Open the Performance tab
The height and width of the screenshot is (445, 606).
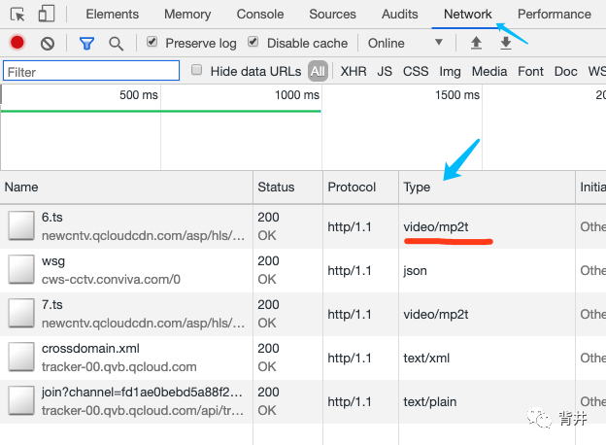click(555, 15)
